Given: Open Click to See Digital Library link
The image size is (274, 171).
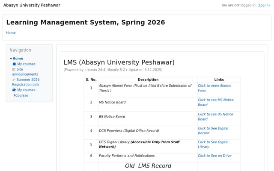Looking at the screenshot, I should tap(213, 144).
